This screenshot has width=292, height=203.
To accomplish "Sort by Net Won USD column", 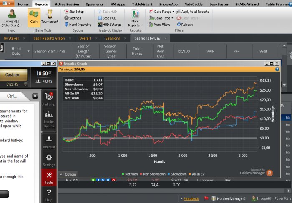I will point(160,51).
